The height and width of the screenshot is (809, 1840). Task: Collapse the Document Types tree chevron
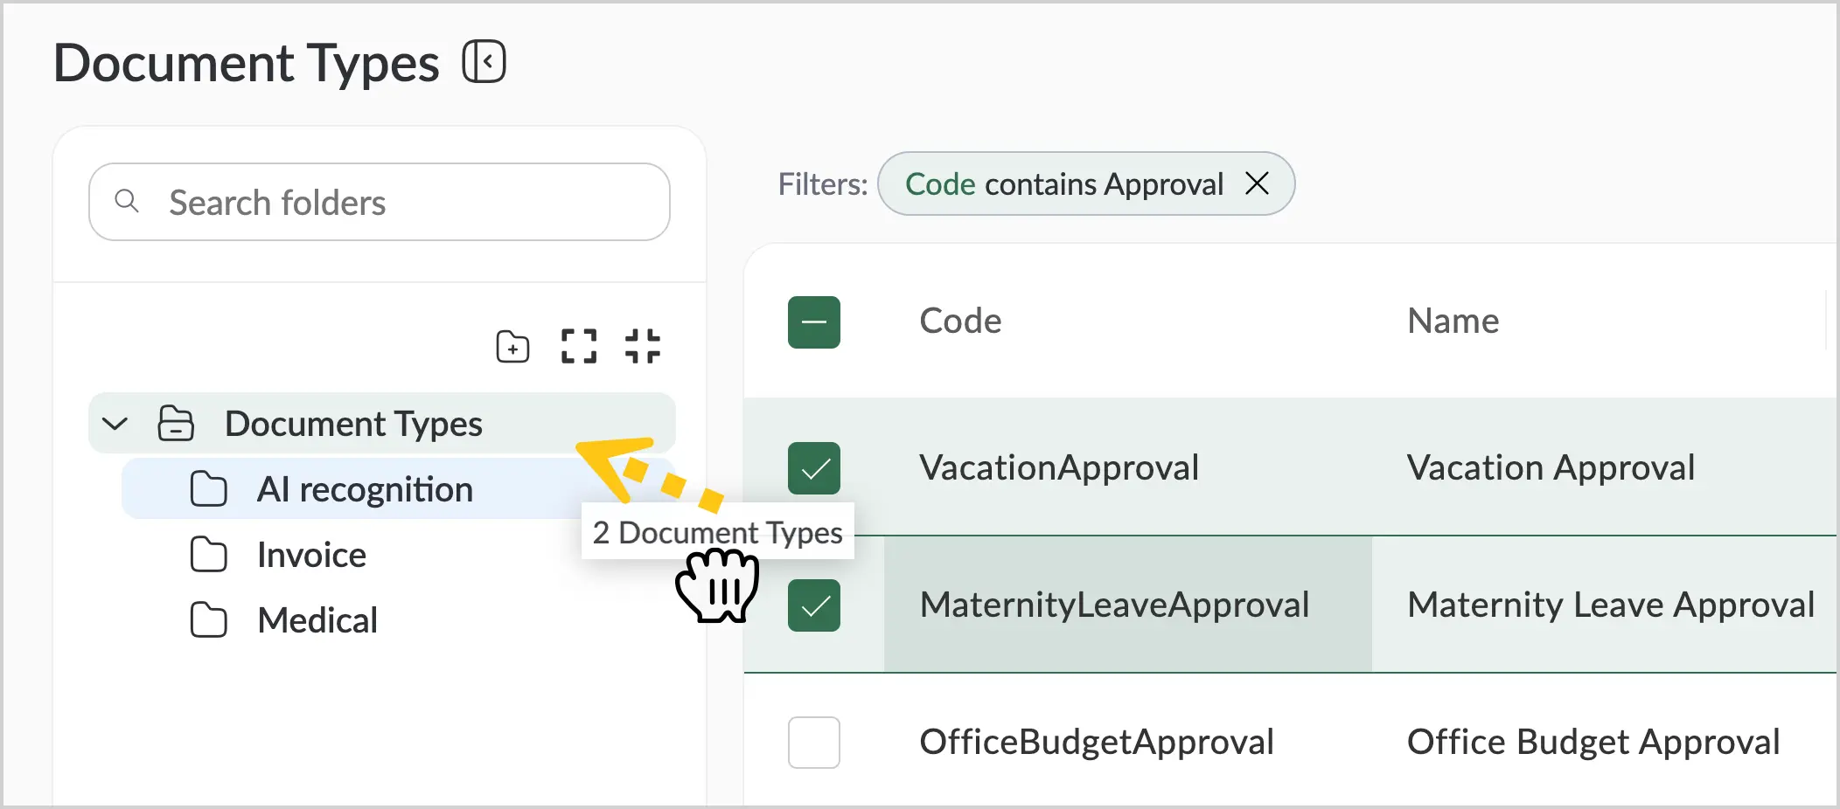point(115,425)
